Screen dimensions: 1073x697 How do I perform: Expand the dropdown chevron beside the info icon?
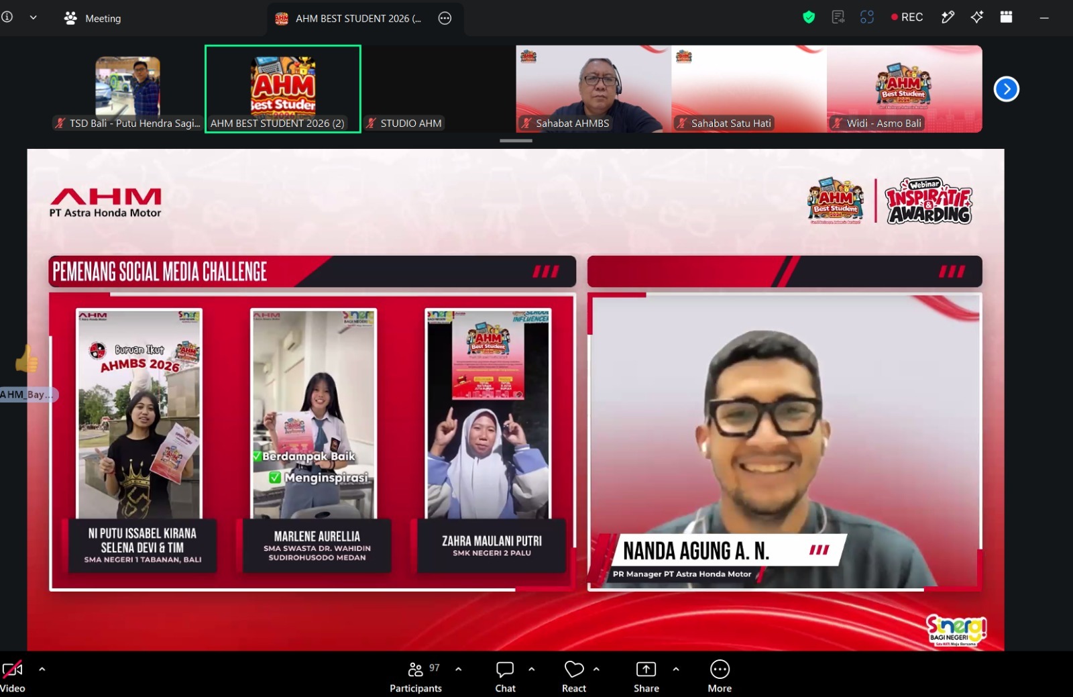33,18
